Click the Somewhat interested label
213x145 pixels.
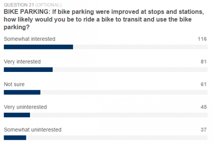coord(30,39)
